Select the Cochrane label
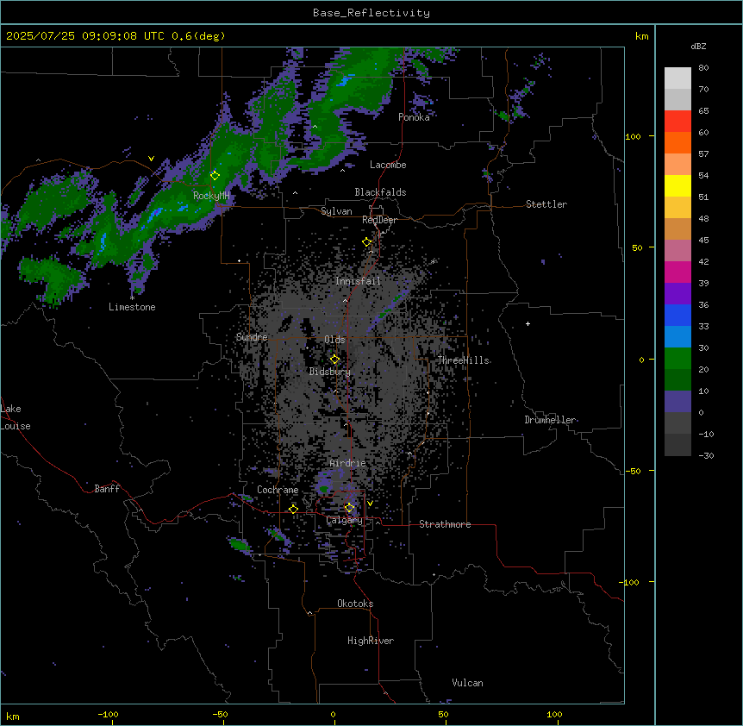 278,490
